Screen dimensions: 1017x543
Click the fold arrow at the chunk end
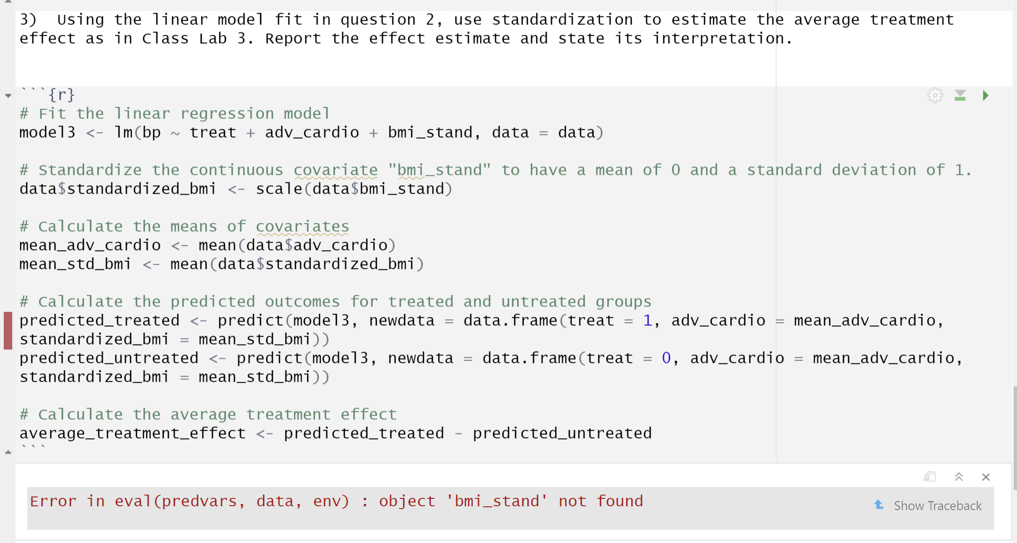[x=8, y=452]
